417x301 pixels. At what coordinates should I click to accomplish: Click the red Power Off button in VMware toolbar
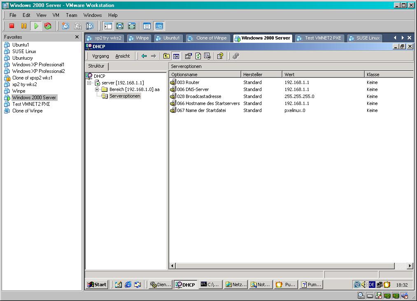pos(12,26)
